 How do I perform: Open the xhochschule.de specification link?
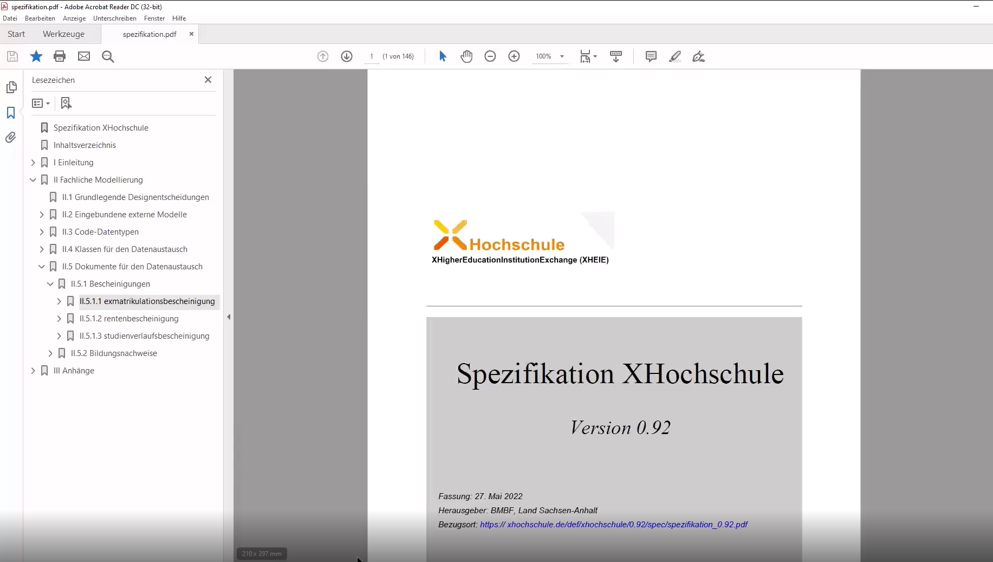point(613,525)
